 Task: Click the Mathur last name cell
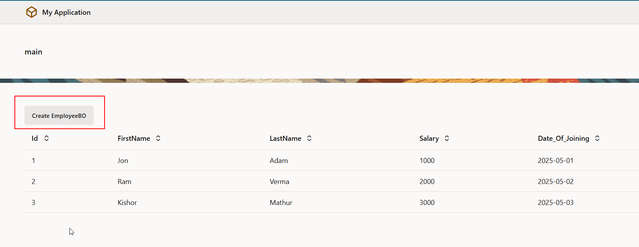[x=281, y=203]
